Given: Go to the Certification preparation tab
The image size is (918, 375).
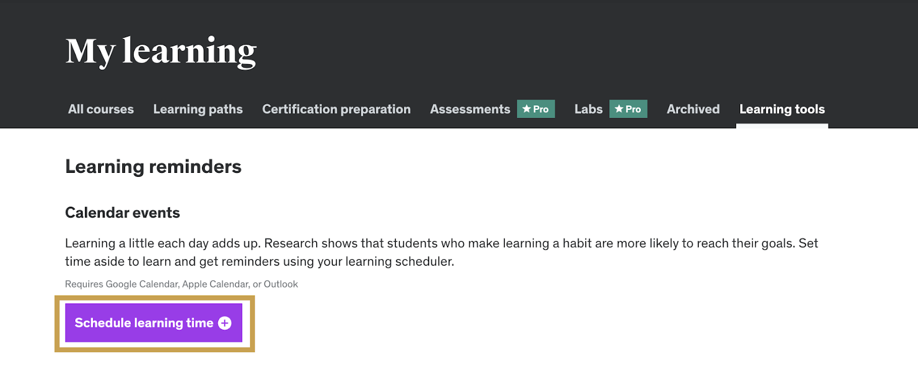Looking at the screenshot, I should pyautogui.click(x=336, y=109).
